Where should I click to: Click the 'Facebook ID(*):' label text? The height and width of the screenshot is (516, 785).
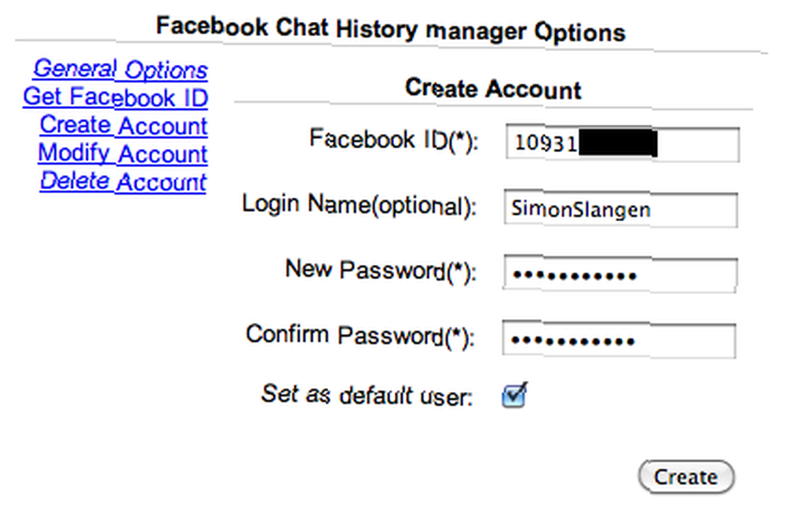point(394,140)
